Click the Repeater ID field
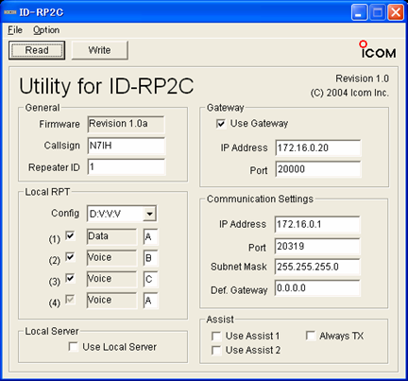The image size is (408, 381). point(126,167)
